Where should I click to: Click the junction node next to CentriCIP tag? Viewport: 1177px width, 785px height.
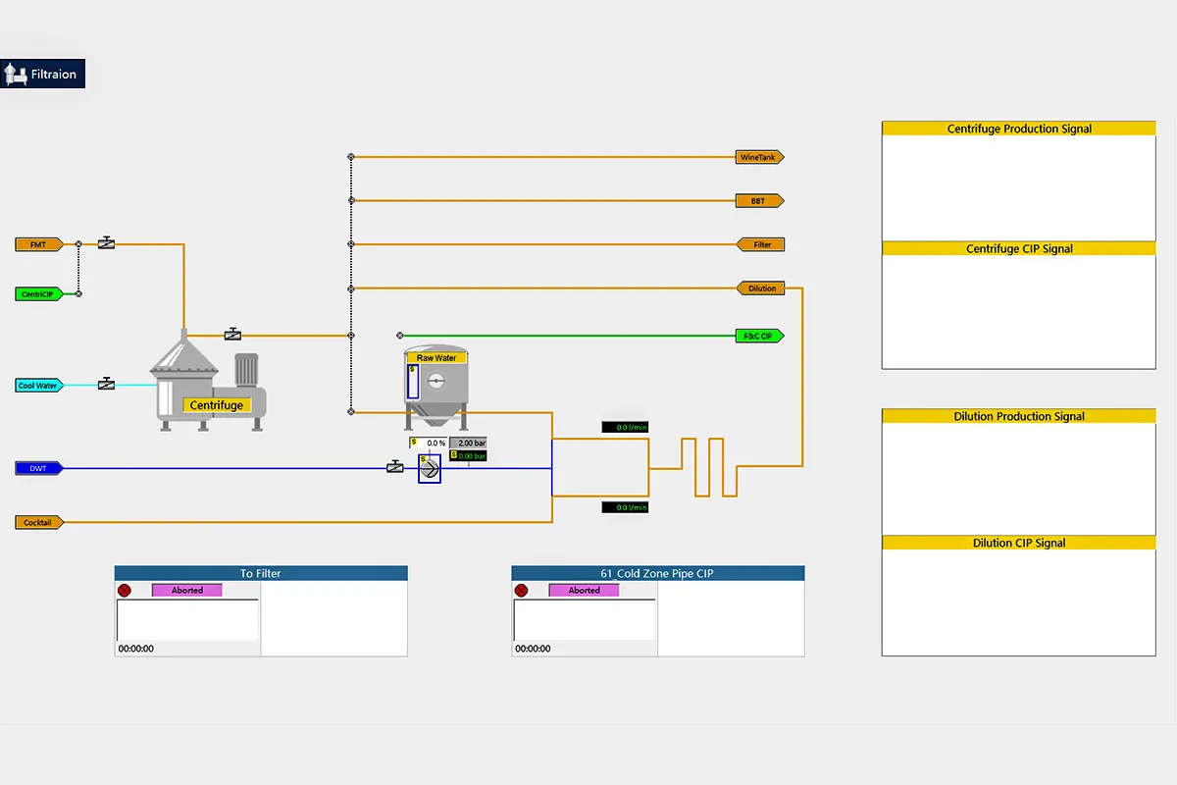point(79,293)
